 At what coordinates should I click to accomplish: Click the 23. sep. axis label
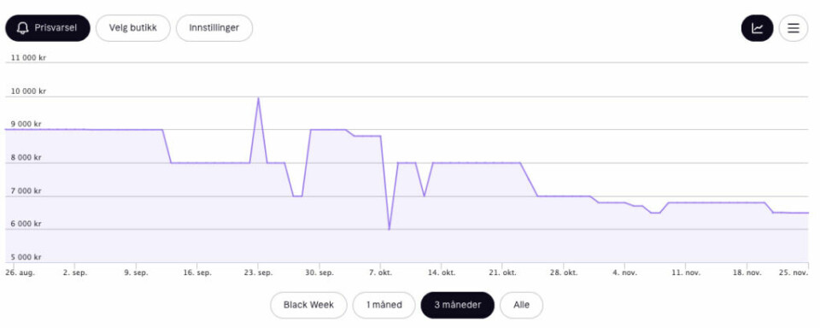coord(258,273)
